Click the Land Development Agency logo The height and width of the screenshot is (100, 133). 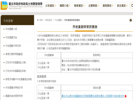point(4,6)
